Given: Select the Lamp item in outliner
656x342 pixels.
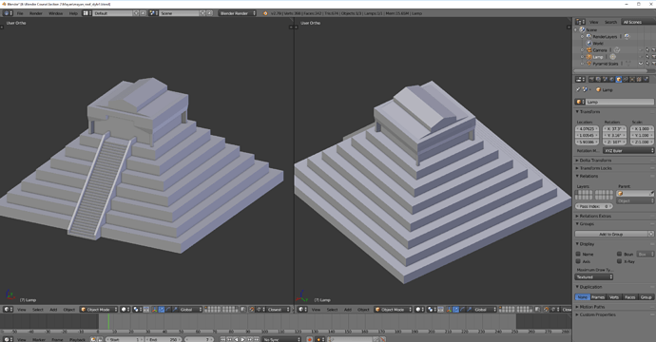Looking at the screenshot, I should click(x=598, y=57).
